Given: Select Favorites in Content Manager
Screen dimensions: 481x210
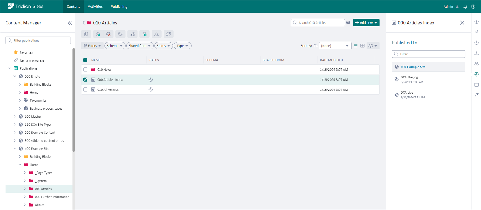Looking at the screenshot, I should [26, 52].
